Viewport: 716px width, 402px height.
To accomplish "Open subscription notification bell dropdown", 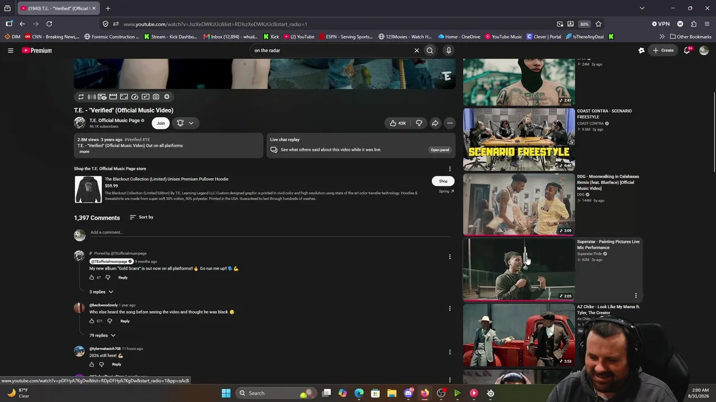I will click(x=185, y=123).
